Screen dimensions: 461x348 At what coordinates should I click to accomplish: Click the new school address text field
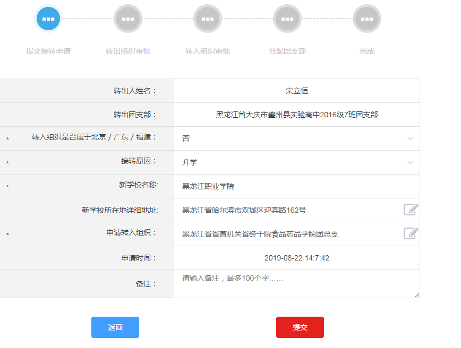(287, 210)
